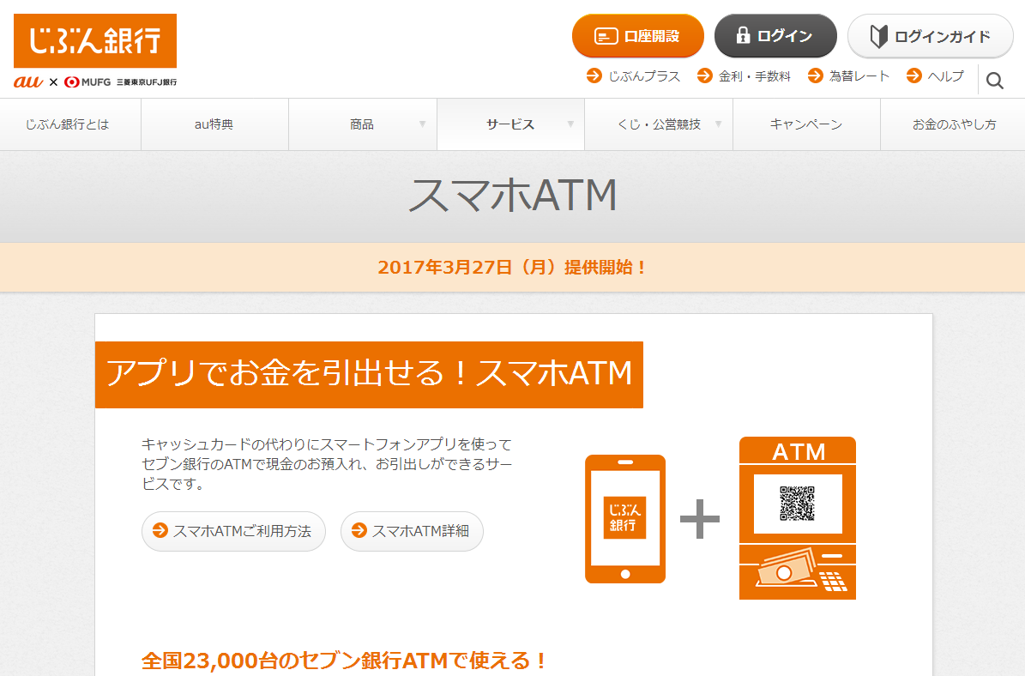Click the arrow icon in スマホATMご利用方法
This screenshot has height=676, width=1025.
[160, 530]
